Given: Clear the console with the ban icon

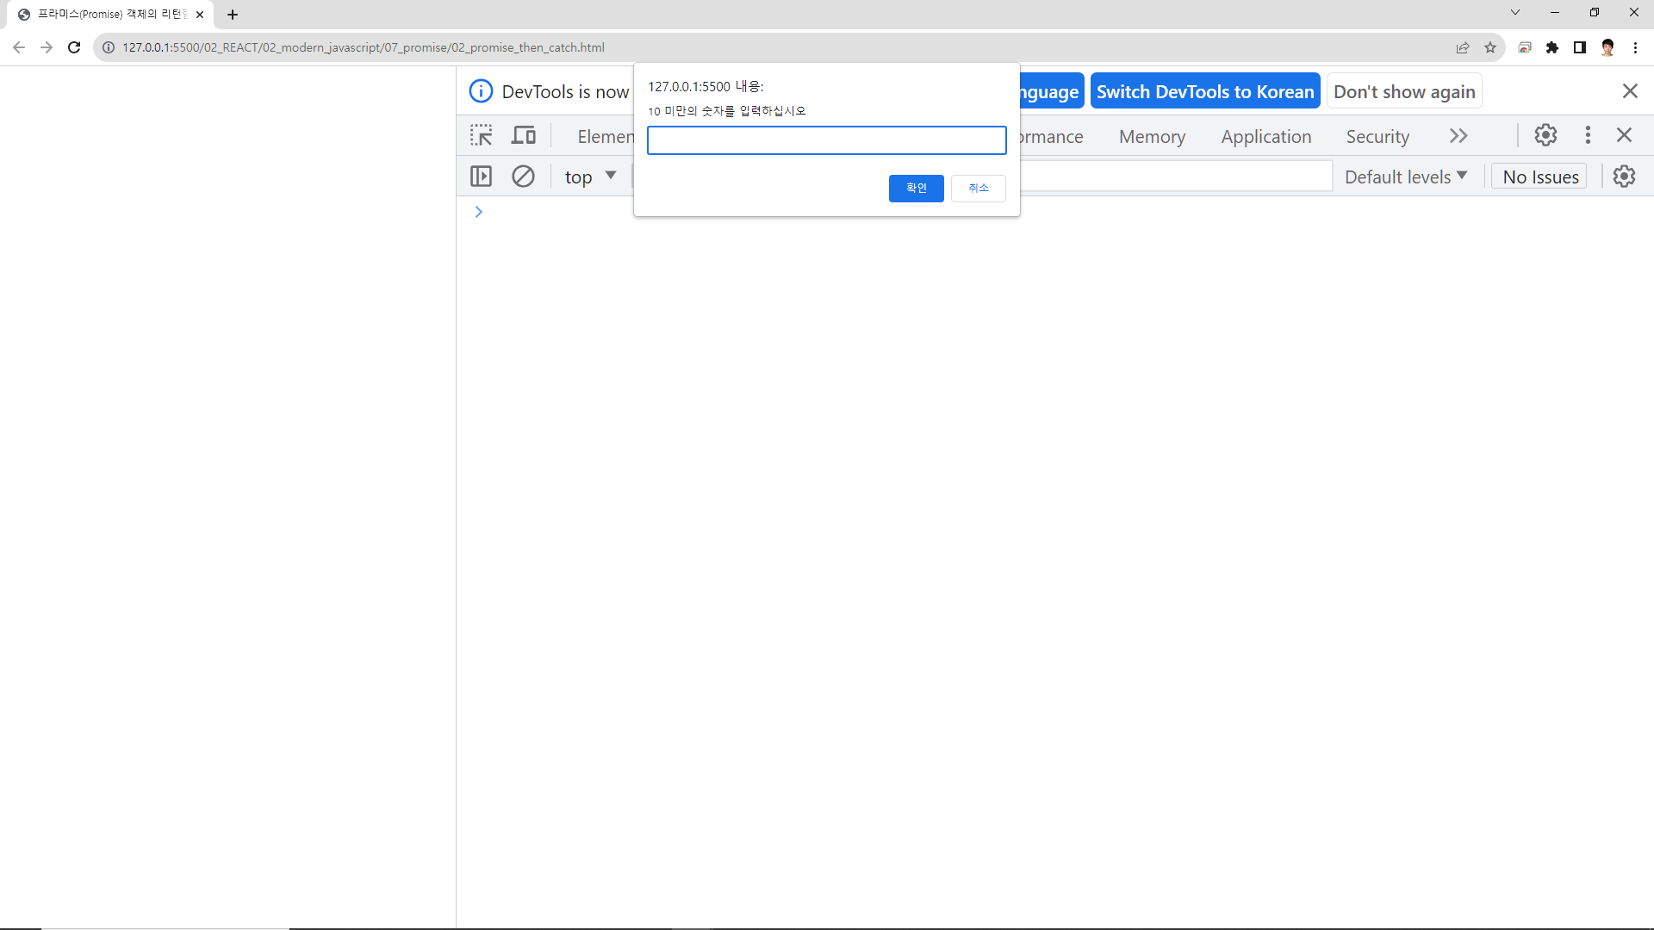Looking at the screenshot, I should 523,177.
